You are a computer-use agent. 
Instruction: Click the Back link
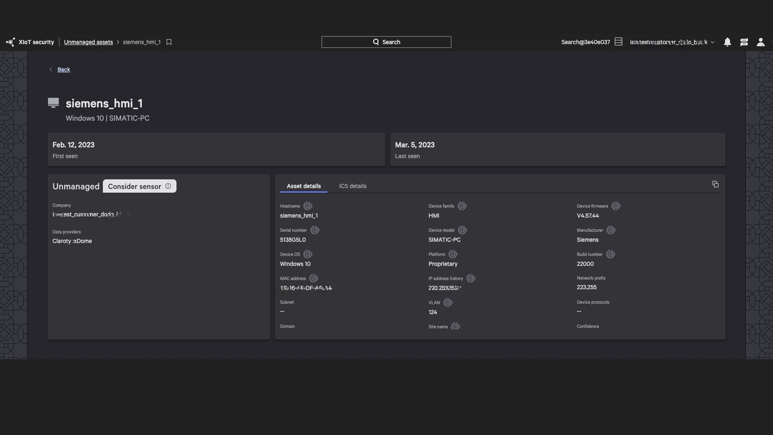(64, 70)
